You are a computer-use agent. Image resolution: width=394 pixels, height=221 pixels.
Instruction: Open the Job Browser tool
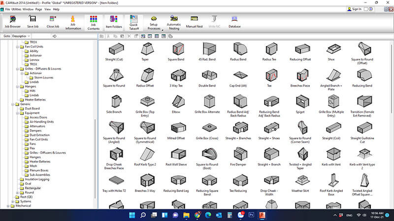pyautogui.click(x=13, y=22)
